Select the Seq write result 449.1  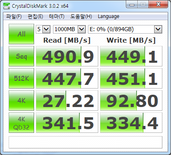pyautogui.click(x=131, y=56)
